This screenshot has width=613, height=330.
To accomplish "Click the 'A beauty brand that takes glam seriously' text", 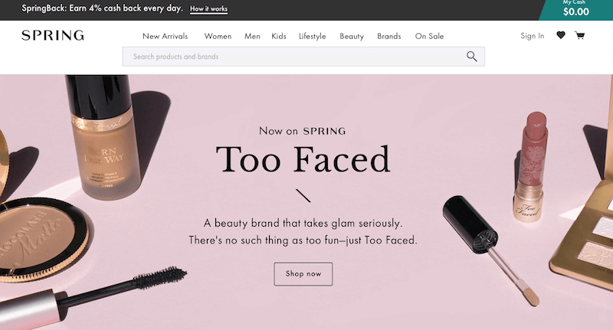I will tap(303, 224).
